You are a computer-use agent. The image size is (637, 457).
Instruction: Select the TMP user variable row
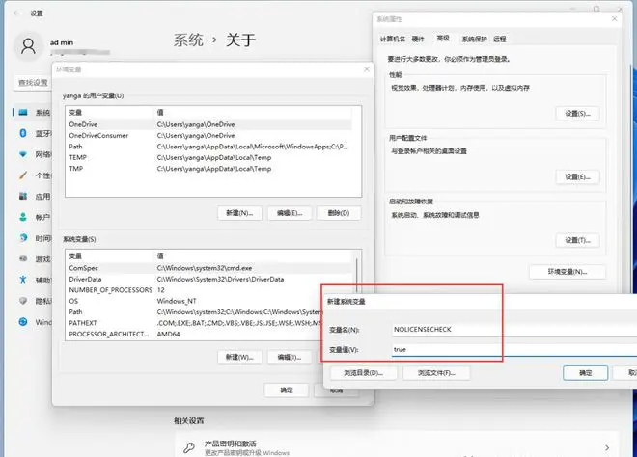pos(209,169)
